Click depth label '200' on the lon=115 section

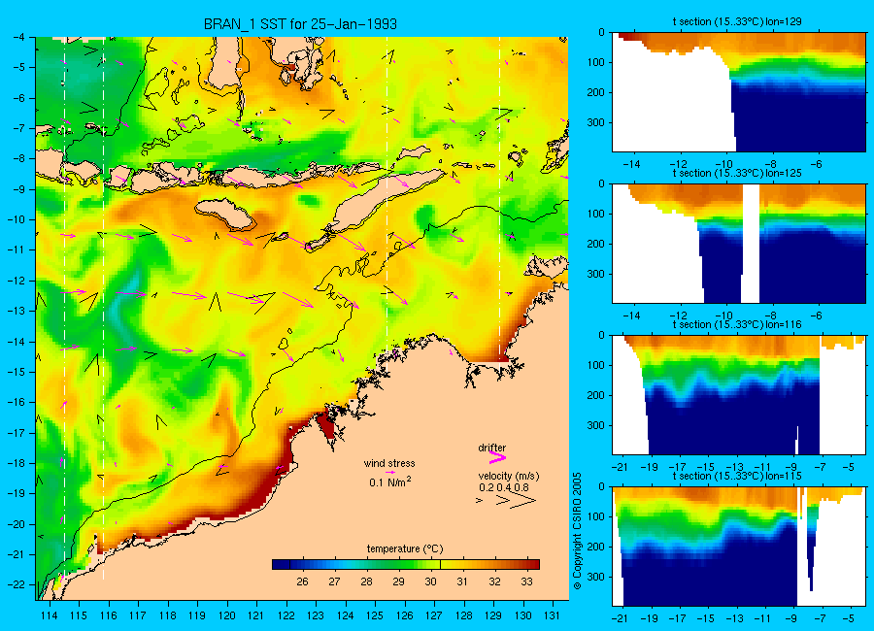click(596, 547)
